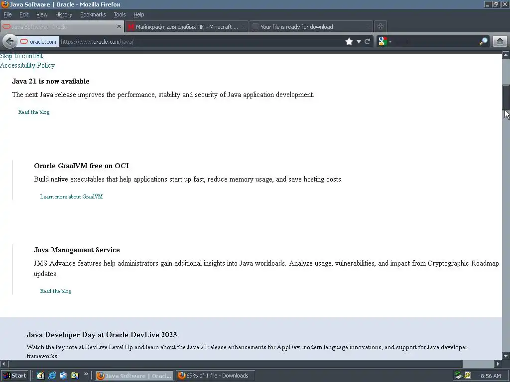Screen dimensions: 510x382
Task: Open the Tools menu
Action: [120, 14]
